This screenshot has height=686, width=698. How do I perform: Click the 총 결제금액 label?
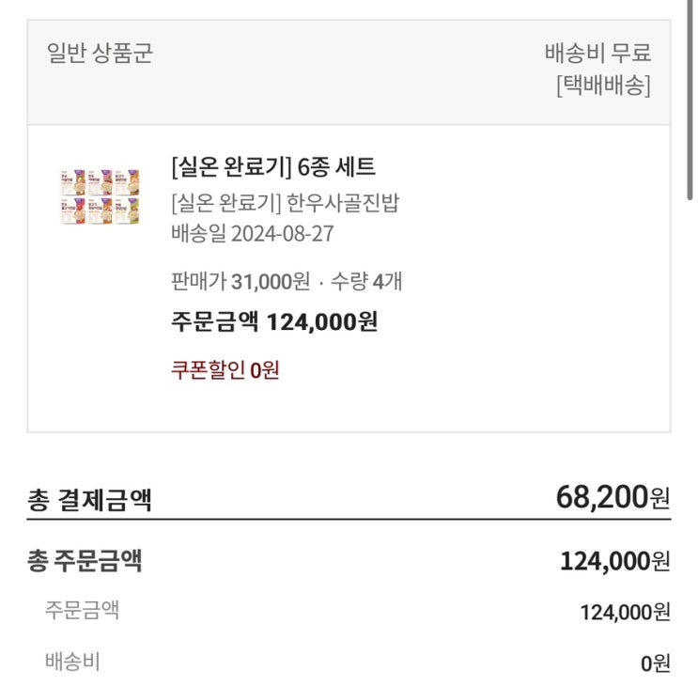coord(90,499)
